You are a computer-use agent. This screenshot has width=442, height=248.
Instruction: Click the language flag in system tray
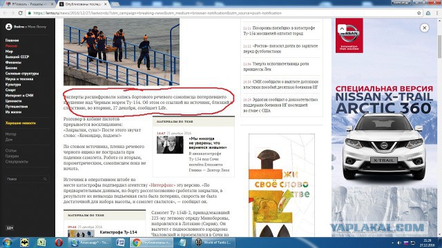point(406,242)
